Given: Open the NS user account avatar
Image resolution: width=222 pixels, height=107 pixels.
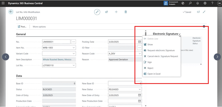Looking at the screenshot, I should [219, 3].
